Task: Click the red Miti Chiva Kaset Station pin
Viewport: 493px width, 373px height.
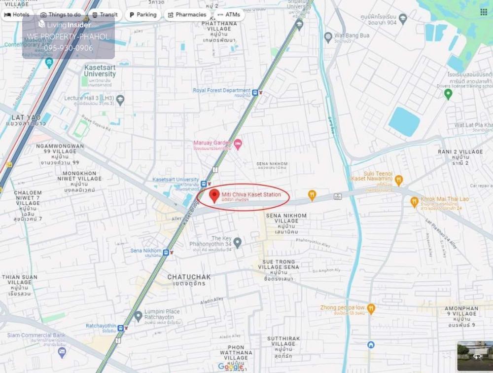Action: 214,196
